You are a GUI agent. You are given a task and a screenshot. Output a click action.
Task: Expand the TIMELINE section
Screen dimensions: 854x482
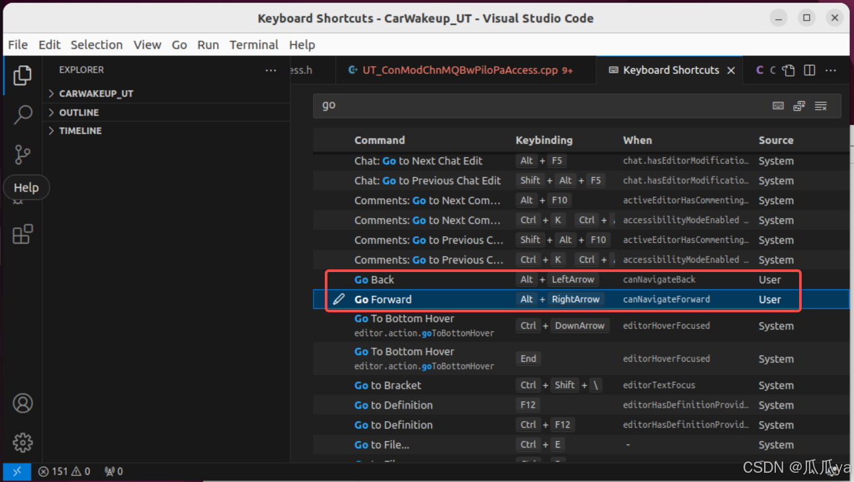167,131
